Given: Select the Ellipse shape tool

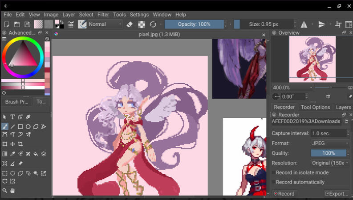Looking at the screenshot, I should [x=28, y=127].
